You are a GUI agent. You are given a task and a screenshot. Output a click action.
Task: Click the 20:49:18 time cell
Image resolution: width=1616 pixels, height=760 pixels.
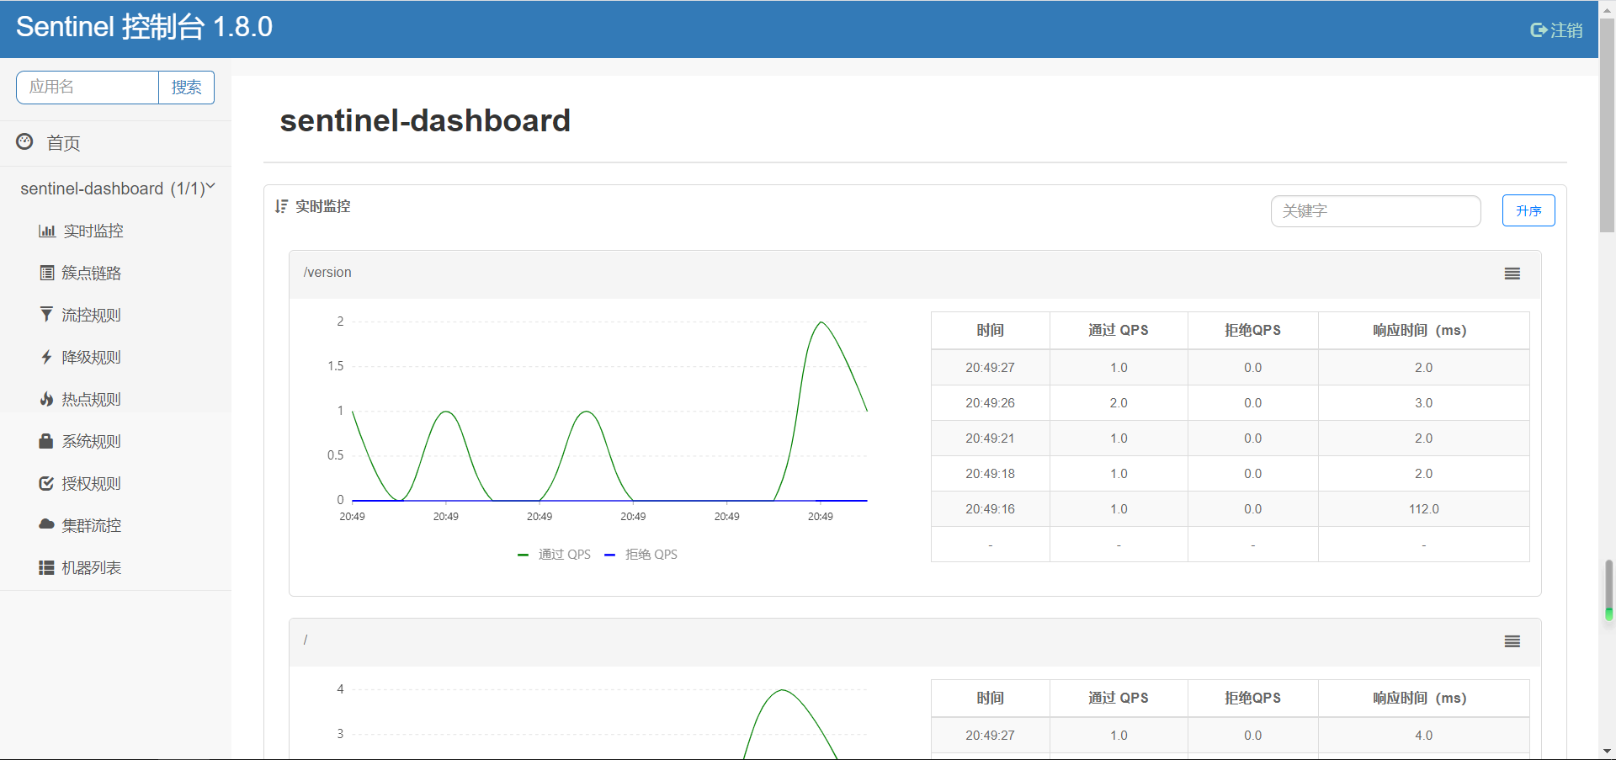990,474
